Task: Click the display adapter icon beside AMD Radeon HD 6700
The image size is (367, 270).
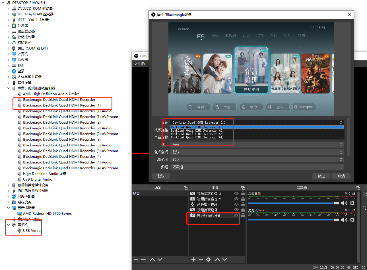Action: tap(19, 214)
